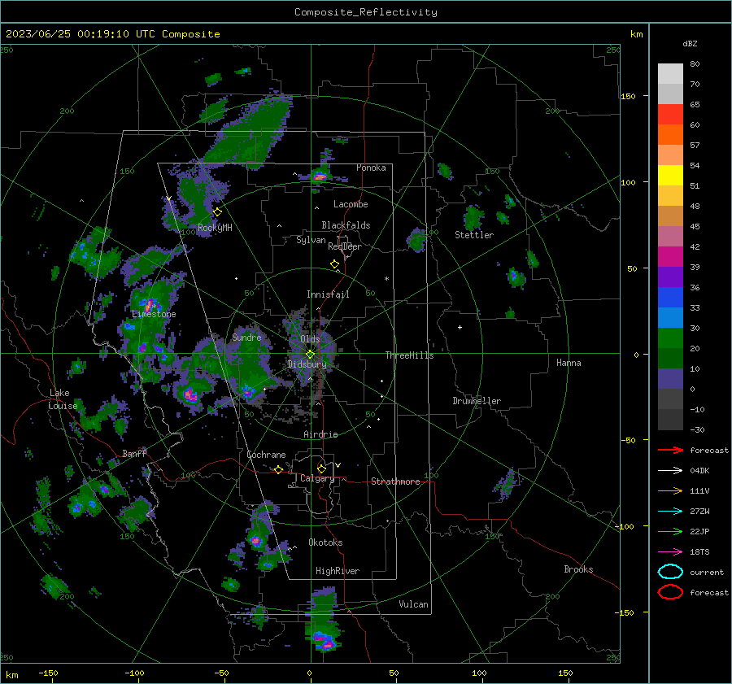Viewport: 732px width, 684px height.
Task: Click the yellow legend swatch between 54 and 51
Action: [670, 176]
